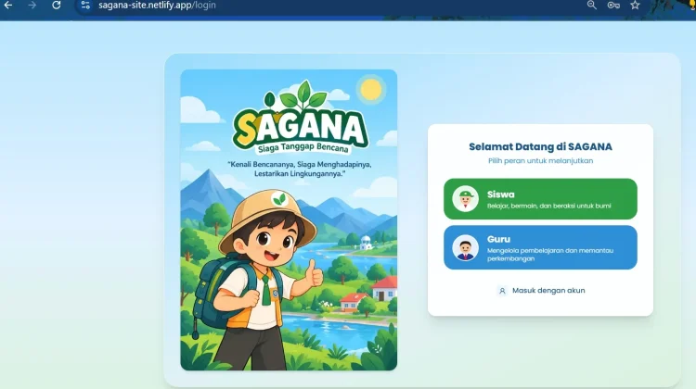Click the 'Selamat Datang di SAGANA' heading
This screenshot has width=696, height=389.
pyautogui.click(x=540, y=146)
